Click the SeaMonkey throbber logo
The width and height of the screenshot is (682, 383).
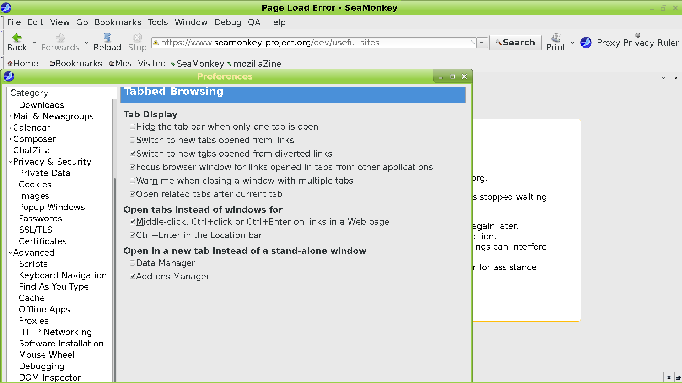click(x=586, y=43)
